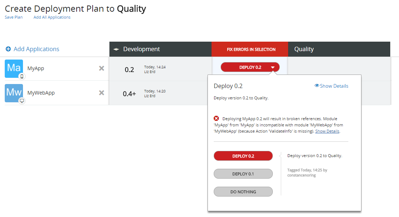399x217 pixels.
Task: Click the plus icon beside Add Applications
Action: pyautogui.click(x=8, y=49)
